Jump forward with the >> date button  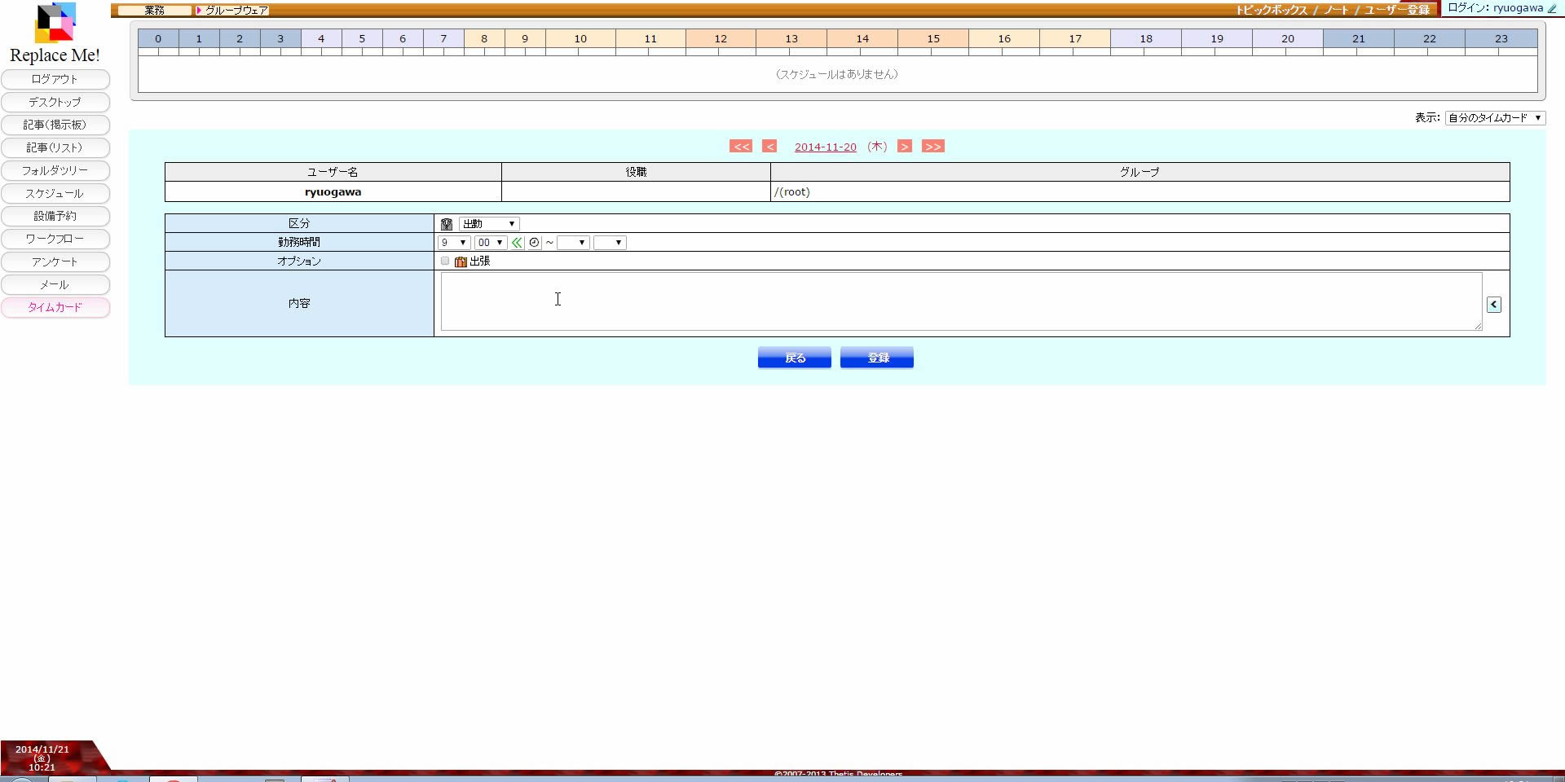(x=933, y=147)
